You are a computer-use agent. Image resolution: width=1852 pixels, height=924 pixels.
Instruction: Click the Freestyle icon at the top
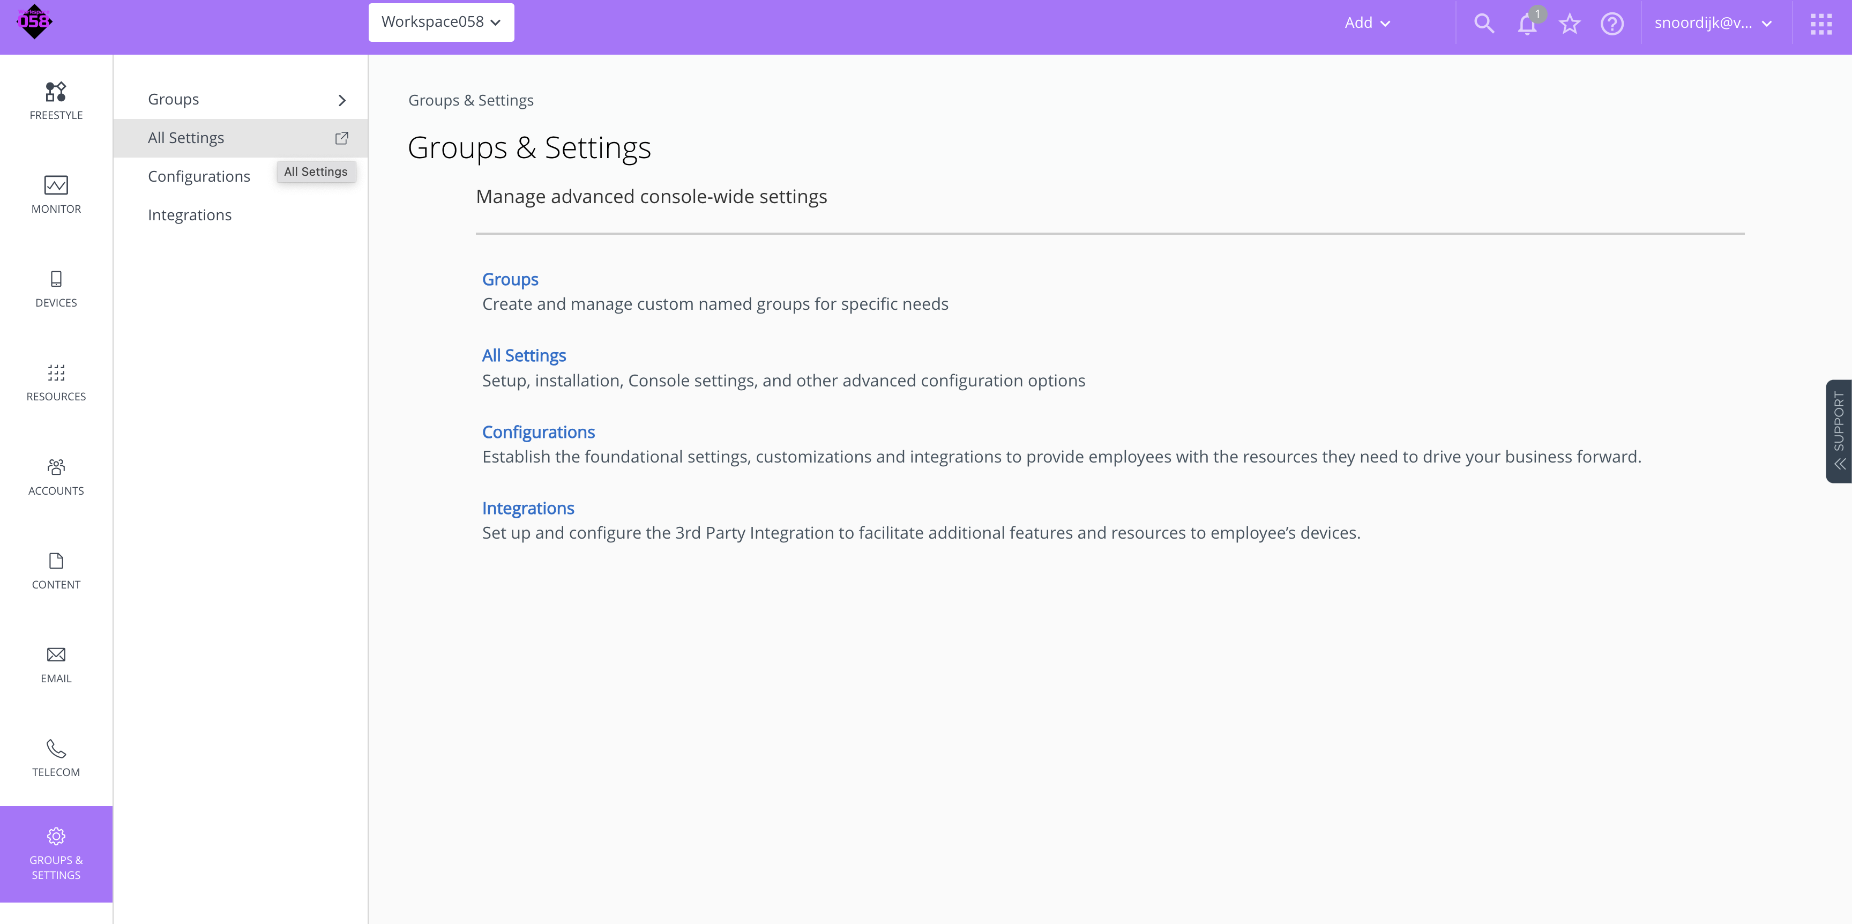[55, 99]
